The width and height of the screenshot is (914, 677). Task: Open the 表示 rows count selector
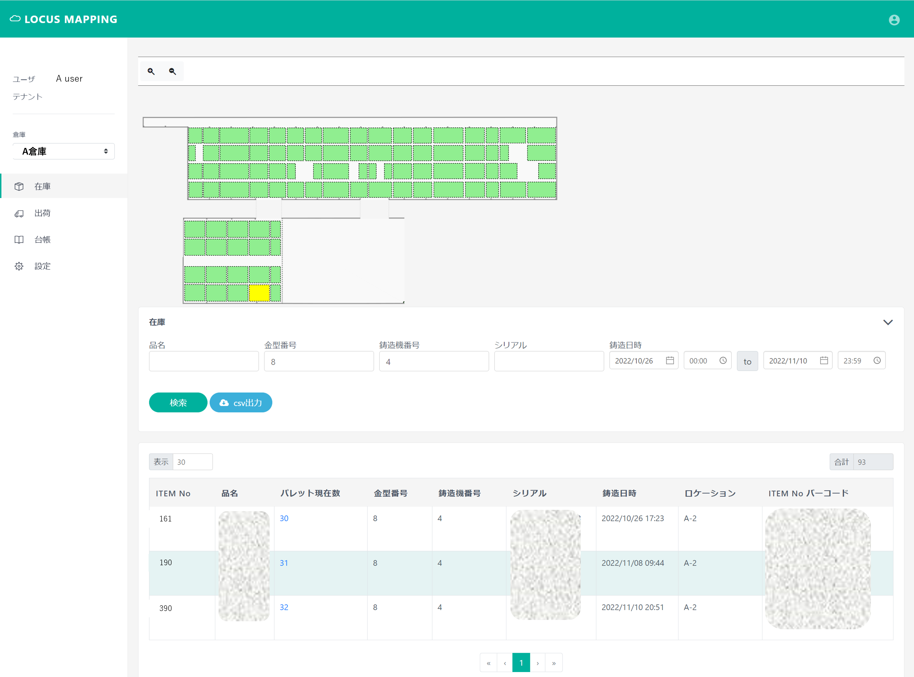point(192,462)
